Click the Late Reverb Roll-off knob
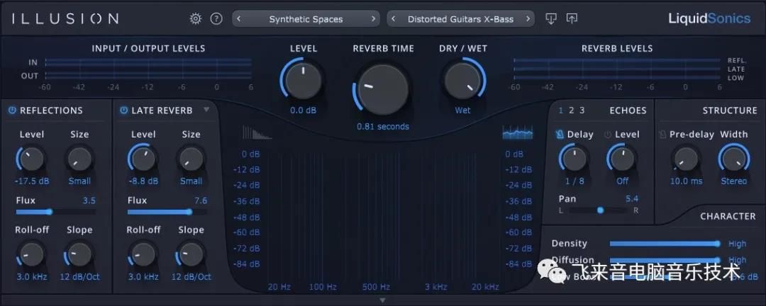 (x=143, y=254)
